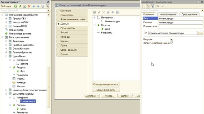Screen dimensions: 204x114
Task: Open the Подсистемы section in register editor
Action: click(x=72, y=15)
